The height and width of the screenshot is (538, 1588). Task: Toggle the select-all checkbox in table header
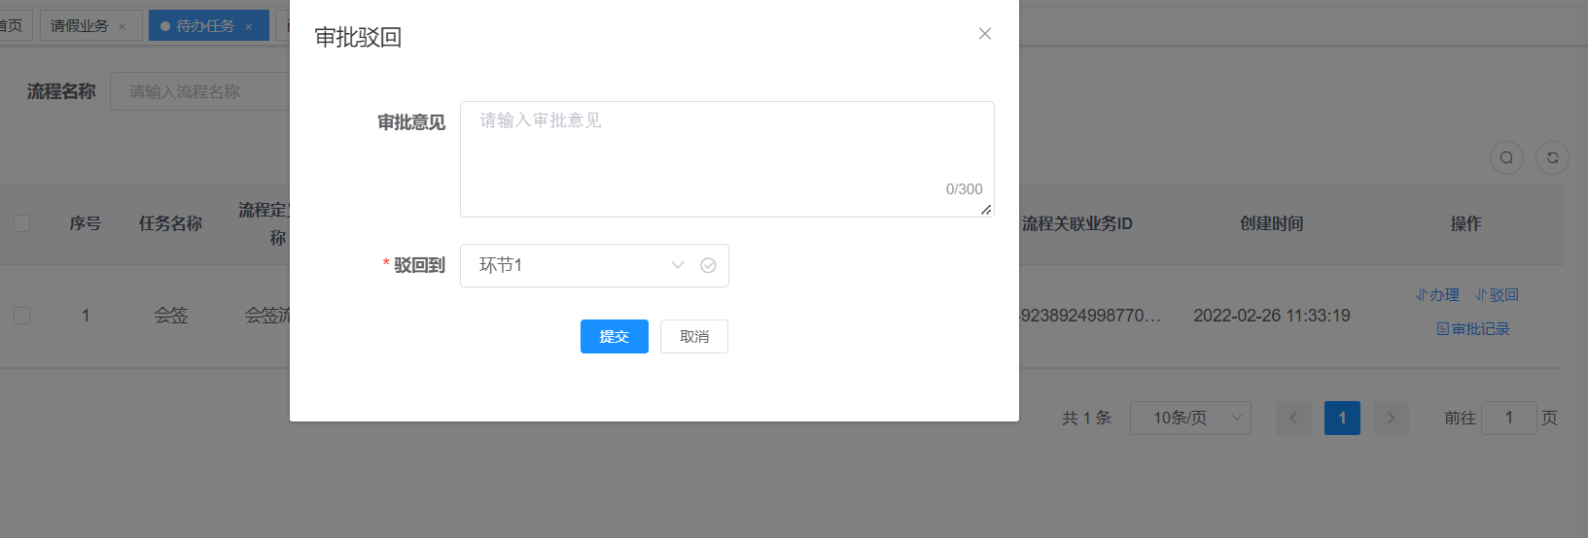tap(21, 224)
